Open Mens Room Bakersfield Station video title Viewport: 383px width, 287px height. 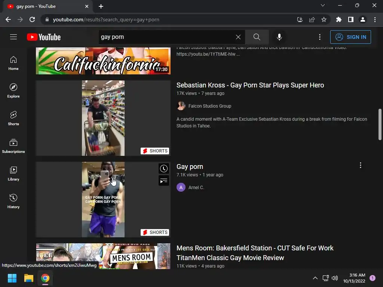[255, 253]
